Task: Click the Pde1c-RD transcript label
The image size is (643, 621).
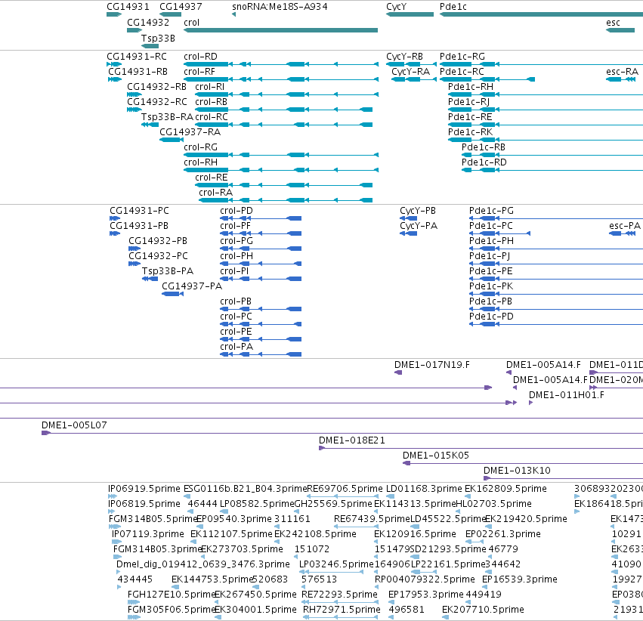Action: click(484, 162)
